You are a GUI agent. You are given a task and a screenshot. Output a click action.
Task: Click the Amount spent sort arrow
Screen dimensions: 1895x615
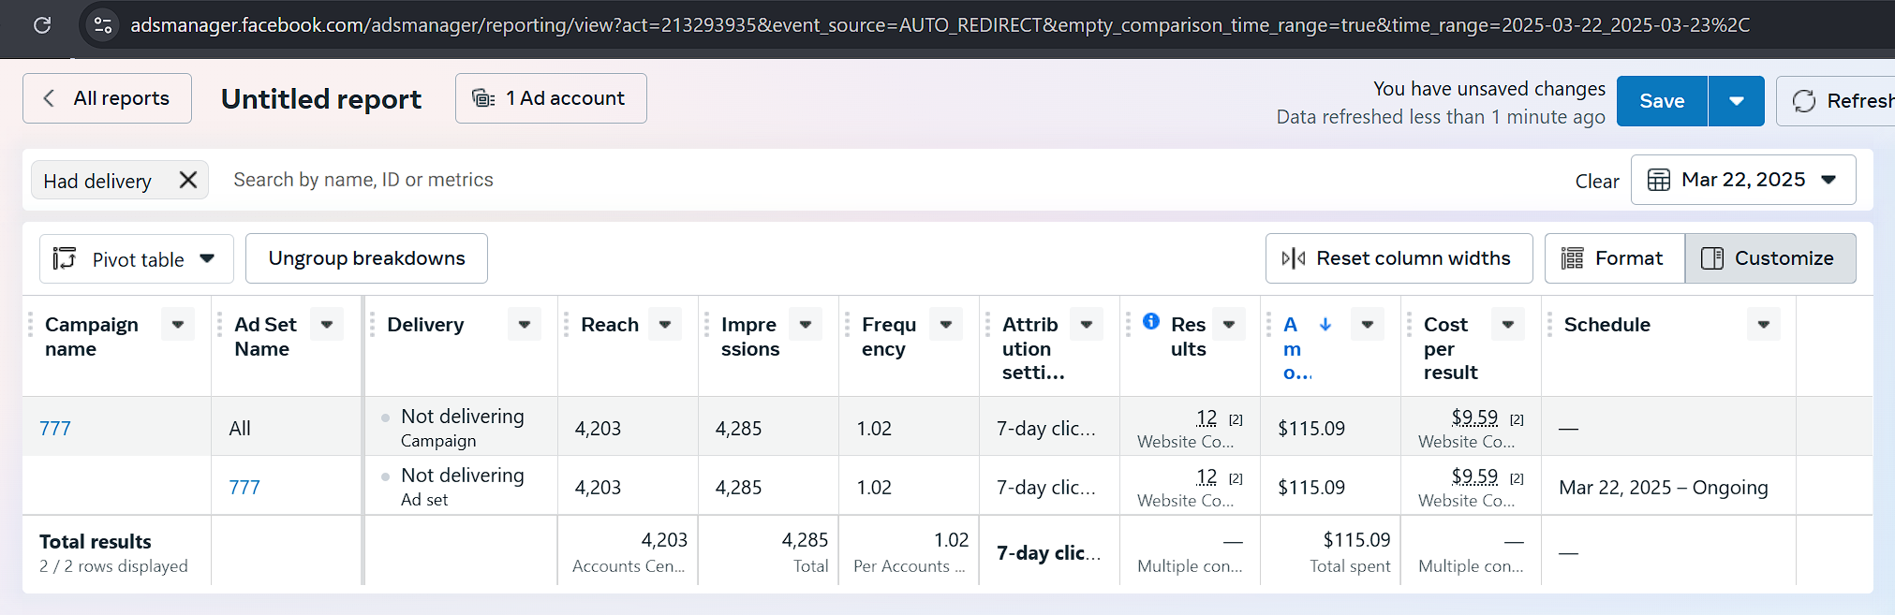coord(1325,324)
